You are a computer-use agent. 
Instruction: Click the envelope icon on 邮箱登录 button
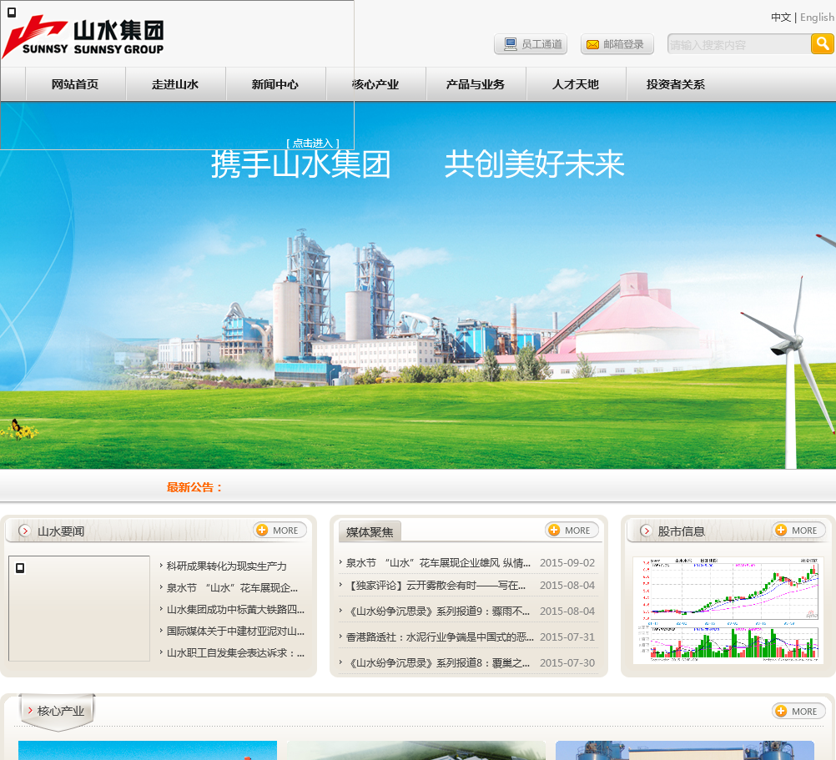[592, 45]
